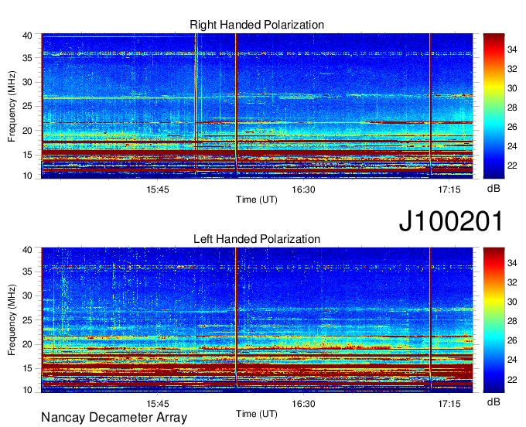Click 17:15 tick label under Right Handed plot
Image resolution: width=526 pixels, height=427 pixels.
[x=449, y=190]
